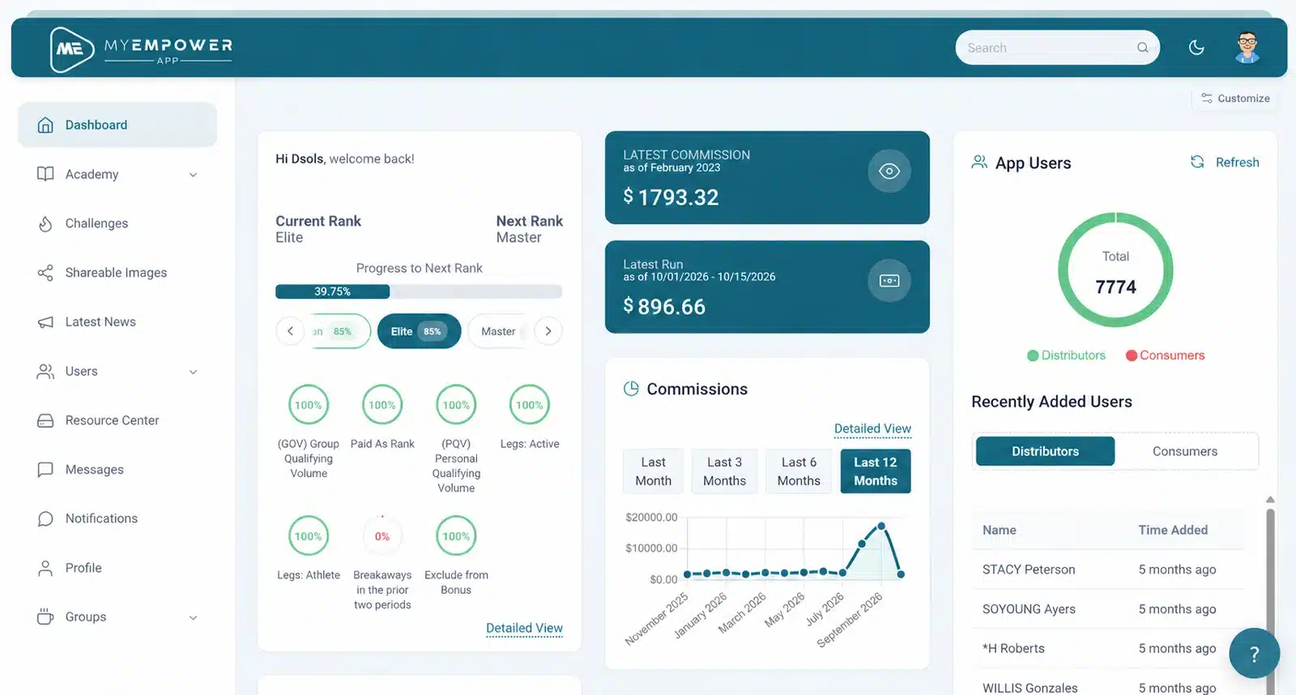
Task: Switch to Distributors tab
Action: pos(1045,451)
